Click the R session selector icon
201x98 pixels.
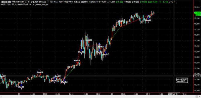[52, 2]
